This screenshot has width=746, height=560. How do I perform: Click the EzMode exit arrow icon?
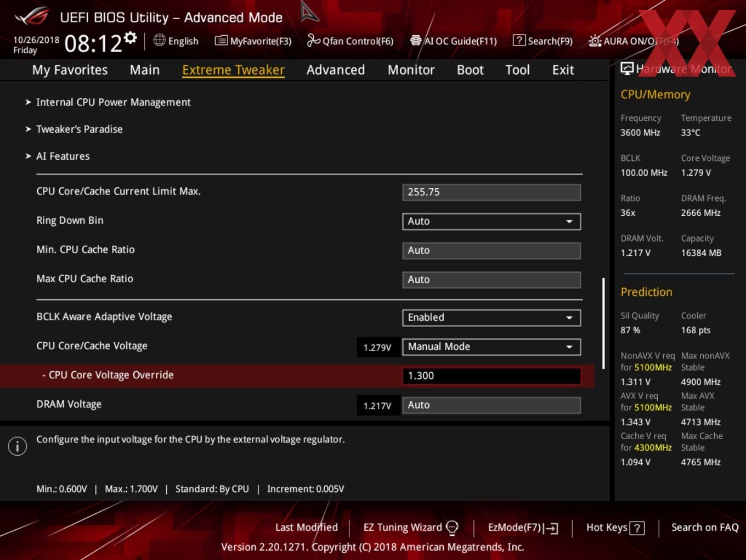click(551, 528)
